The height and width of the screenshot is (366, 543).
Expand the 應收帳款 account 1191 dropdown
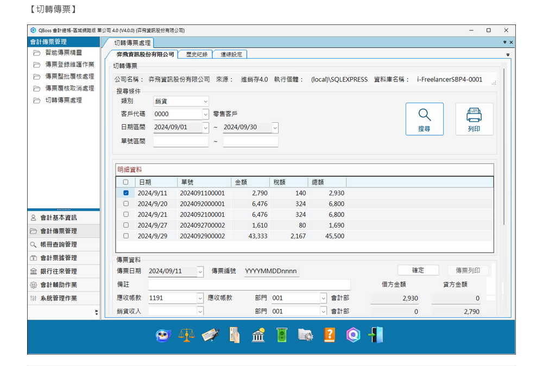point(200,298)
